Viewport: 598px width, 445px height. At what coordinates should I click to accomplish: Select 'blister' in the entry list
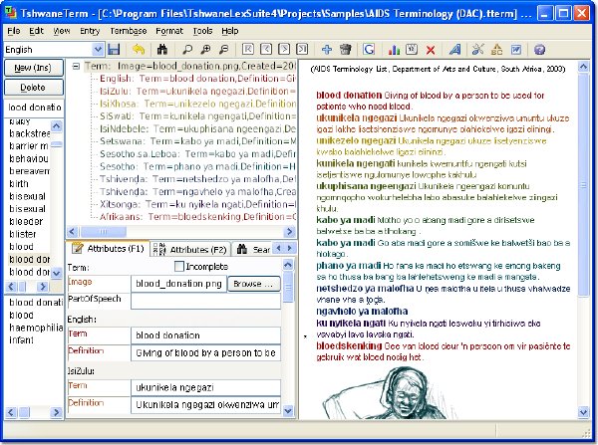pyautogui.click(x=23, y=234)
